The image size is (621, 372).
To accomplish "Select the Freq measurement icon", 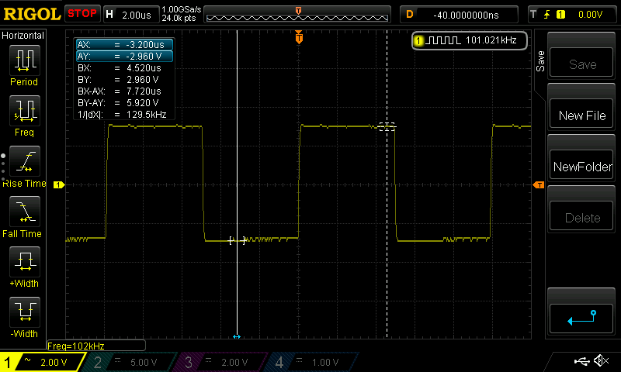I will (24, 111).
